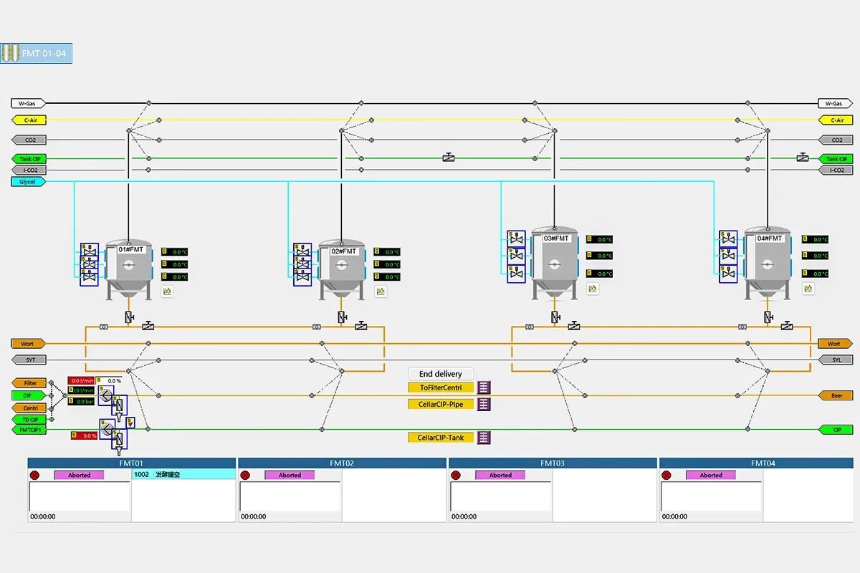
Task: Click the 04#FMT fermentation tank graphic
Action: [x=768, y=264]
